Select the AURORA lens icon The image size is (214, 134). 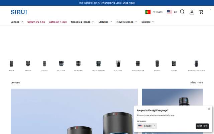(x=78, y=64)
